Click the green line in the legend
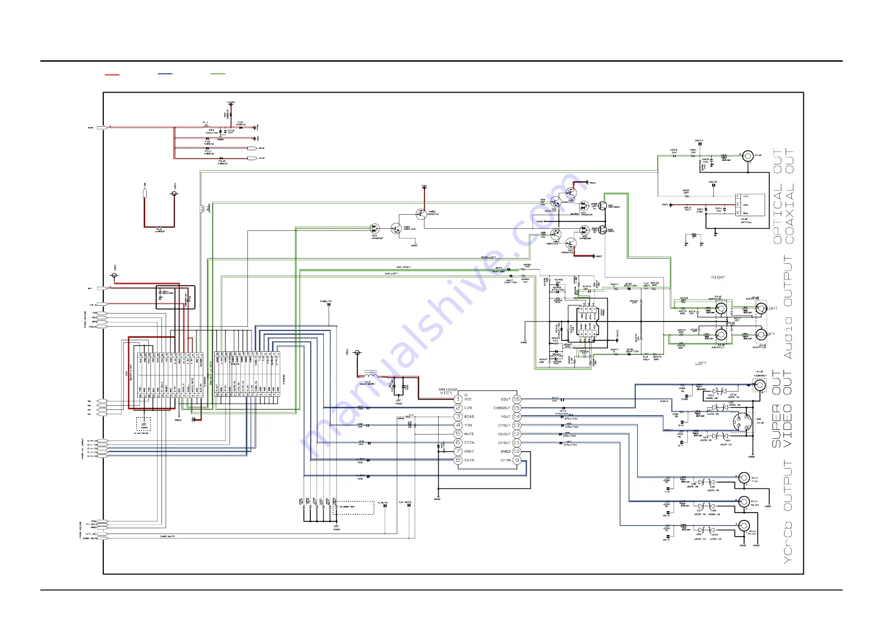882x623 pixels. click(217, 74)
